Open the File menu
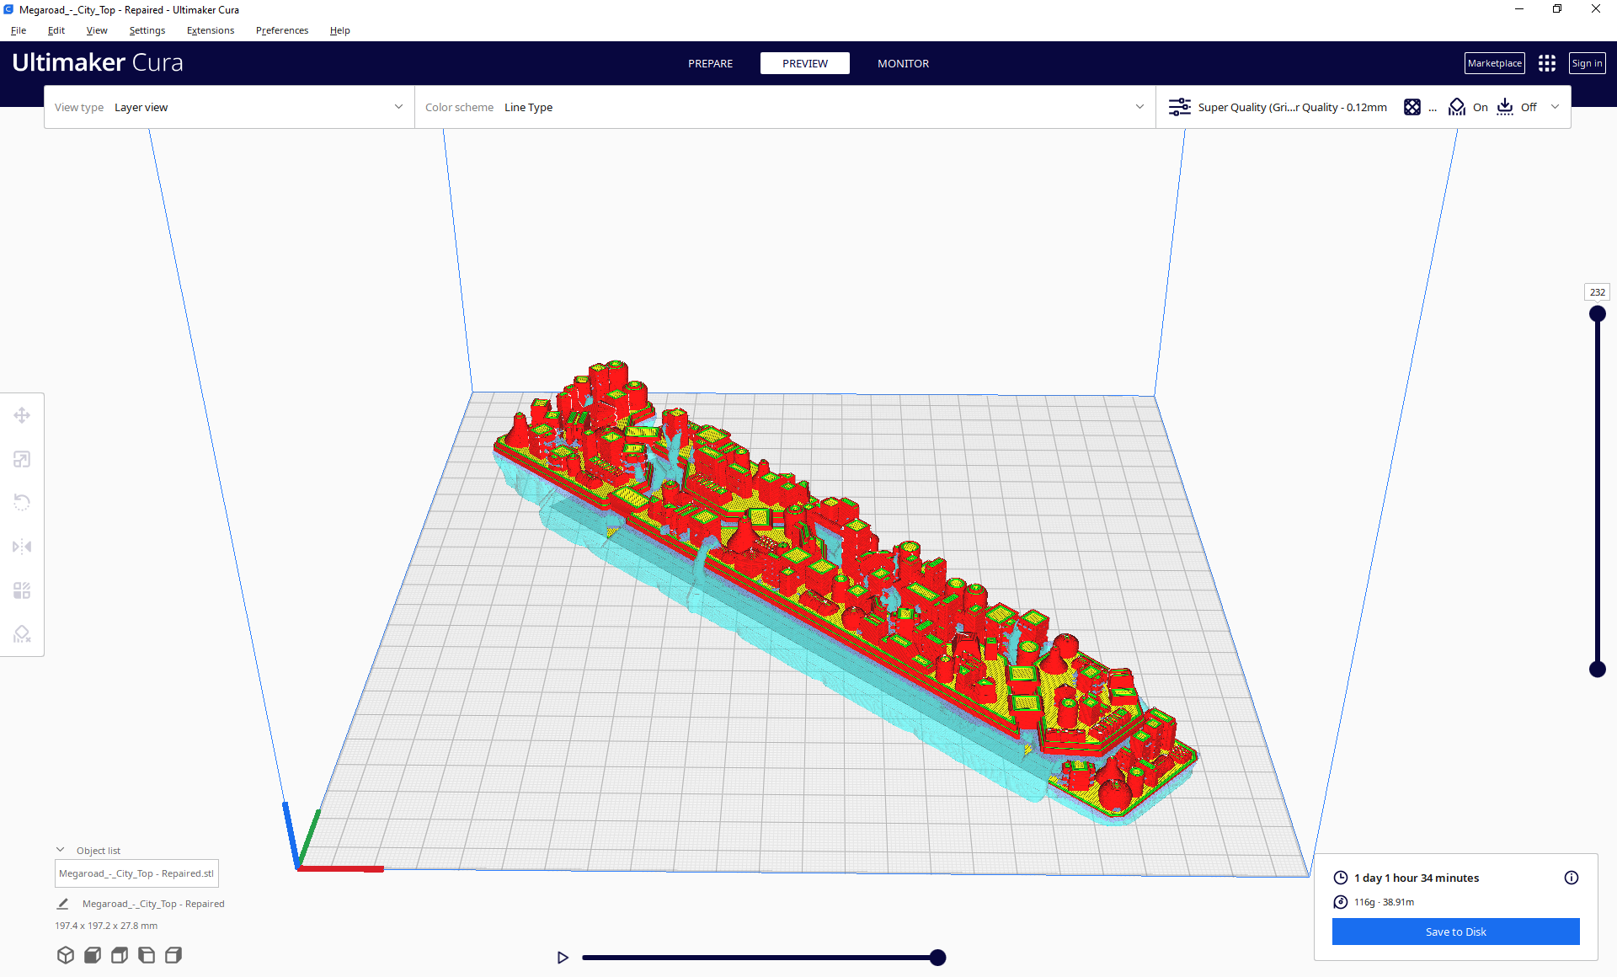Image resolution: width=1617 pixels, height=977 pixels. pyautogui.click(x=19, y=30)
